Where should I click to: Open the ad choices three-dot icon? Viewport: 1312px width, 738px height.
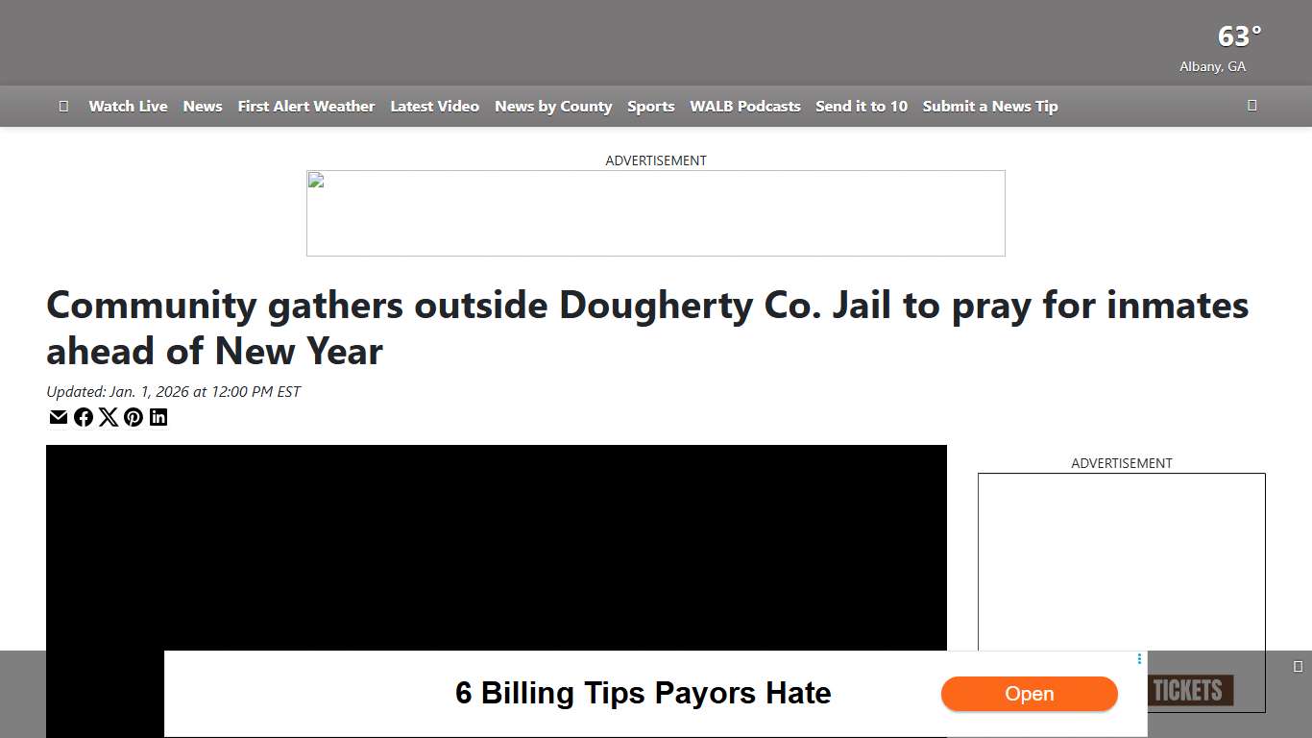click(x=1139, y=658)
